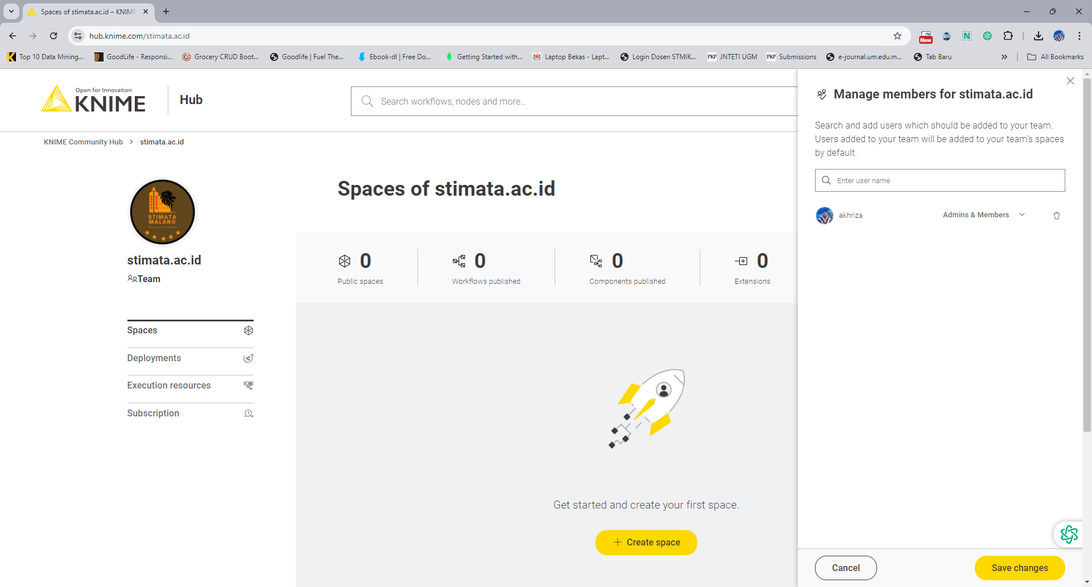Click the browser back arrow
This screenshot has height=587, width=1092.
coord(13,36)
